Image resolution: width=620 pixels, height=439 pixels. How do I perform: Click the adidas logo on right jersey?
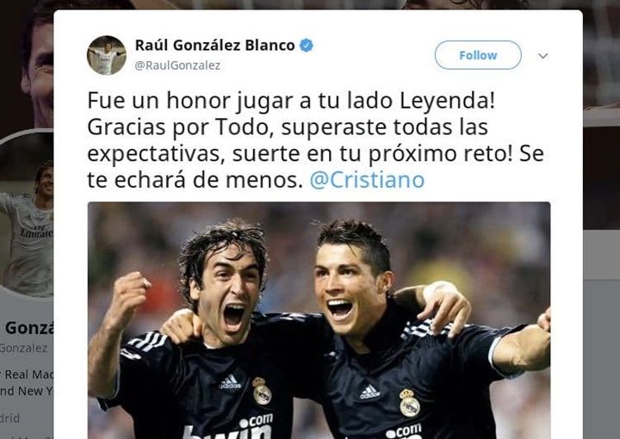[369, 392]
